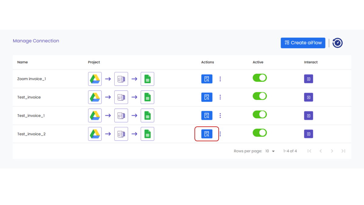364x205 pixels.
Task: Open review icon for Test_invoice_2 row
Action: pyautogui.click(x=207, y=134)
